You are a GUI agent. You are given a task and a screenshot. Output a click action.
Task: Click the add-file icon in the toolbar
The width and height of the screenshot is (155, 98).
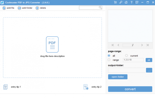click(x=4, y=8)
